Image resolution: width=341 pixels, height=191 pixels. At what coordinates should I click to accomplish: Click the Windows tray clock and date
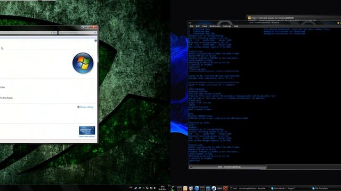pos(163,188)
